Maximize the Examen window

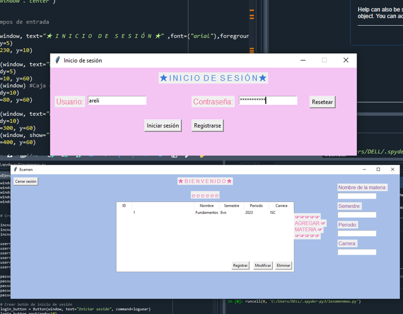(378, 170)
